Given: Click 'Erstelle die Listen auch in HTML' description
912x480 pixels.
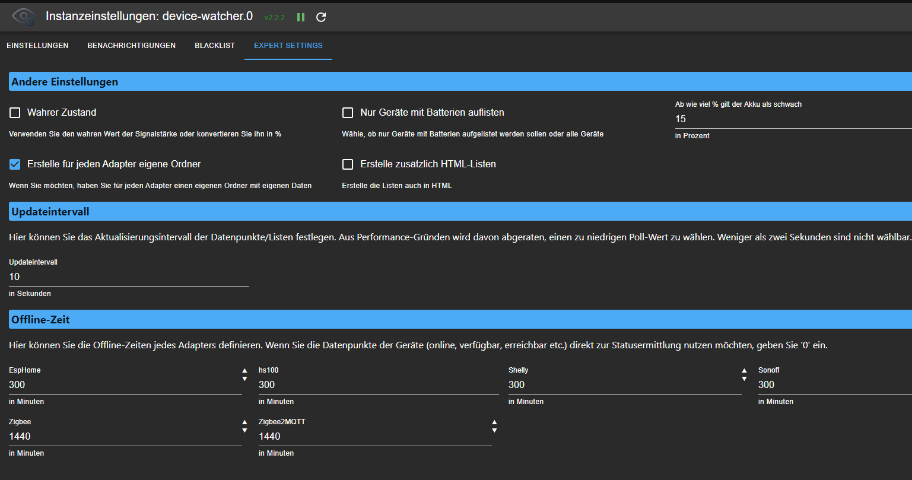Looking at the screenshot, I should click(397, 186).
